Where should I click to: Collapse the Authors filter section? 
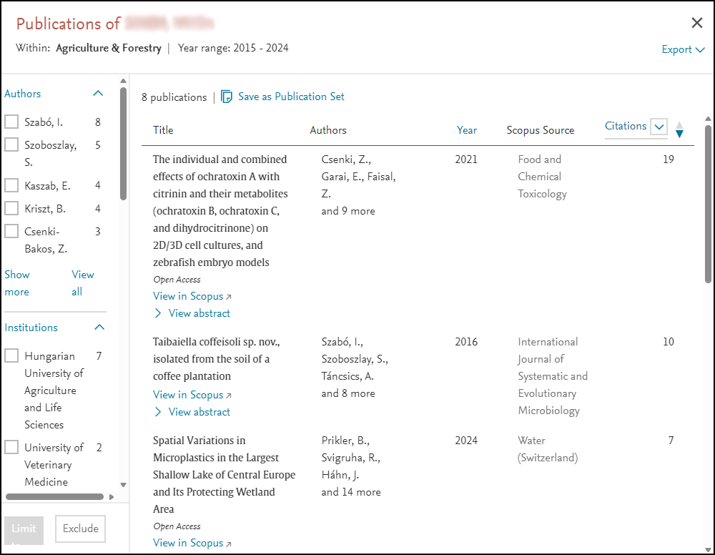98,94
